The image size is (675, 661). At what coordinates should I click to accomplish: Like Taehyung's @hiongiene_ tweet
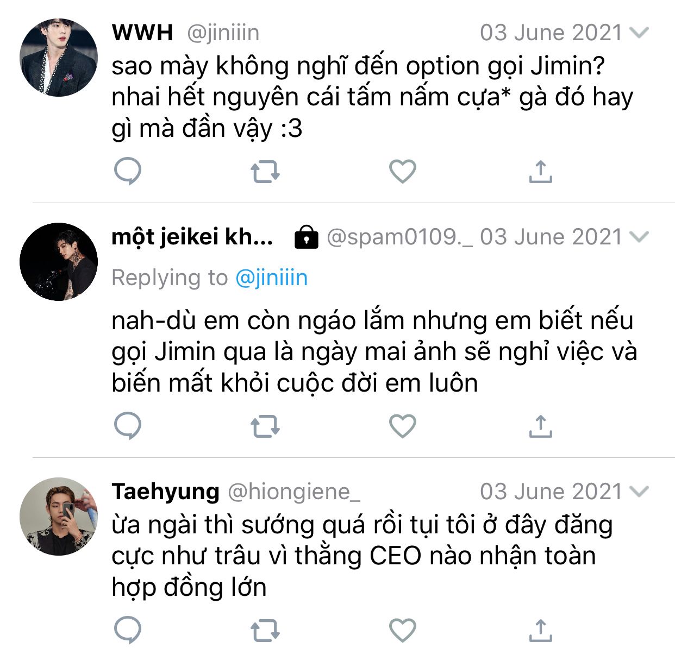(x=403, y=630)
